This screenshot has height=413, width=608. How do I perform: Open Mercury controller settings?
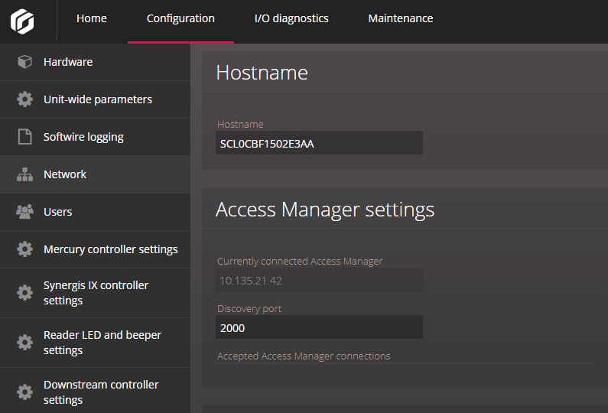(x=95, y=249)
